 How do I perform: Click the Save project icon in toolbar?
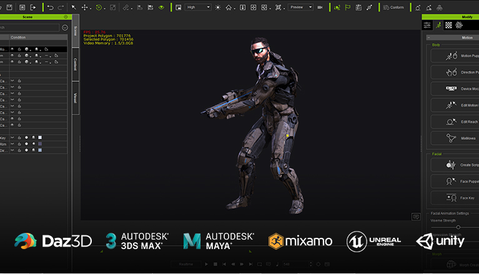tap(9, 7)
